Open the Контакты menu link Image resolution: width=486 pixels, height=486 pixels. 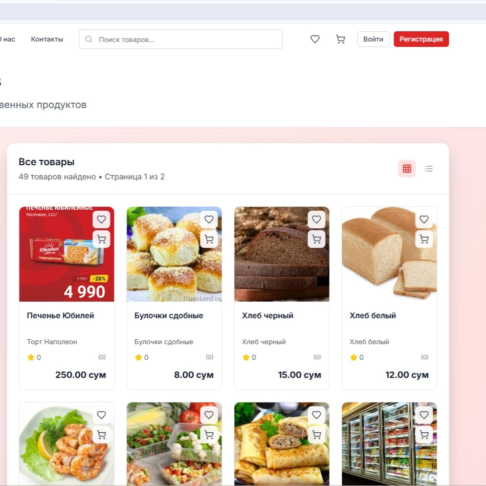pyautogui.click(x=47, y=40)
